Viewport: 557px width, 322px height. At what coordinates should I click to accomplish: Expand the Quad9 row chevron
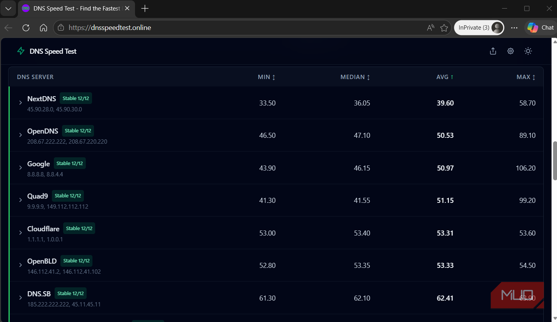21,200
